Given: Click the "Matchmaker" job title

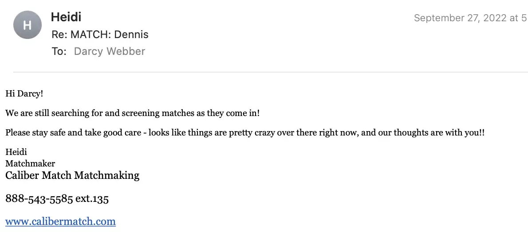Looking at the screenshot, I should coord(30,163).
